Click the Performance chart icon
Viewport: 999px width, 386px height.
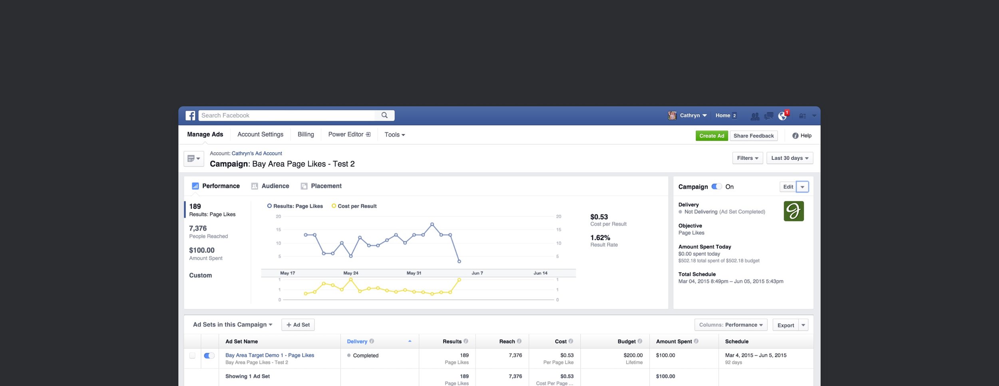click(195, 186)
